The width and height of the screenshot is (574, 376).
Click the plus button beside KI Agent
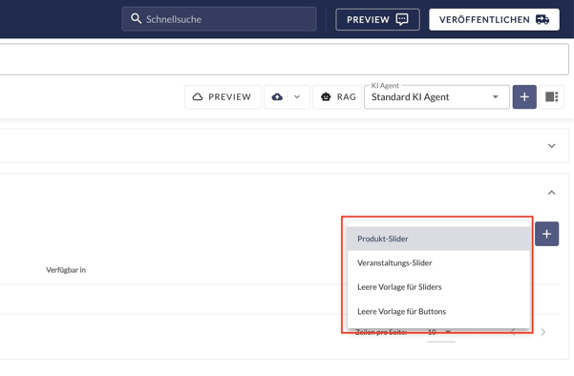(x=524, y=97)
